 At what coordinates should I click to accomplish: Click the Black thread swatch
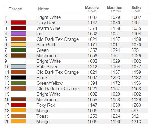point(18,77)
